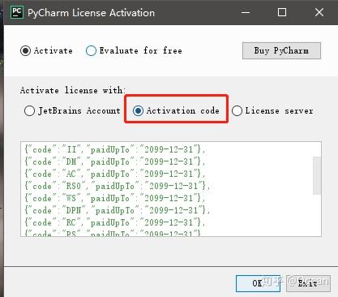
Task: Click line with code "AC"
Action: [114, 174]
